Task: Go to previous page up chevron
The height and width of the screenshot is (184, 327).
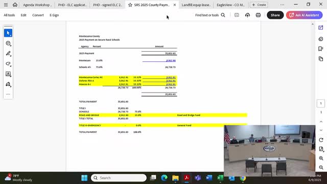Action: coord(321,122)
